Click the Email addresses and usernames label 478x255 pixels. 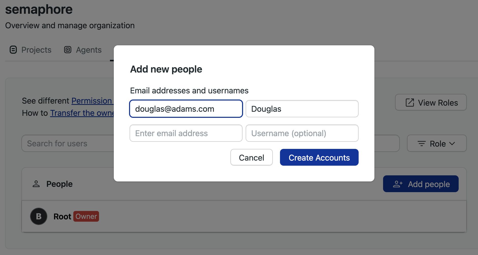[x=189, y=91]
